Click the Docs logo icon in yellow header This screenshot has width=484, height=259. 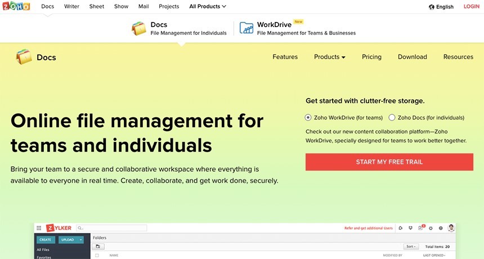point(24,57)
